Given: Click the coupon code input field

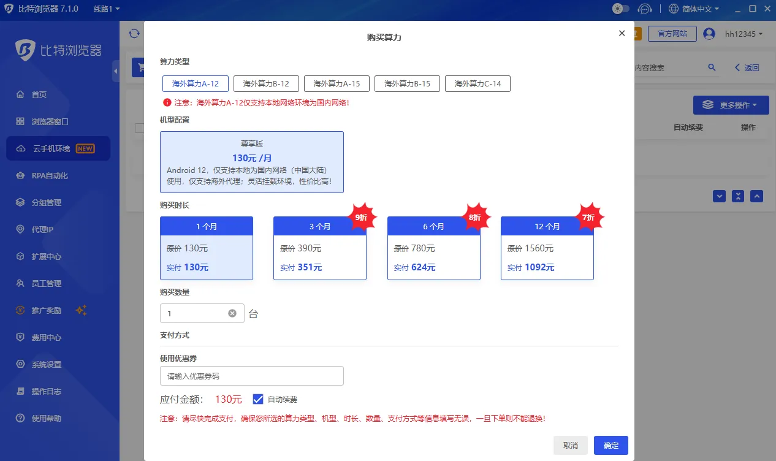Looking at the screenshot, I should [x=251, y=375].
